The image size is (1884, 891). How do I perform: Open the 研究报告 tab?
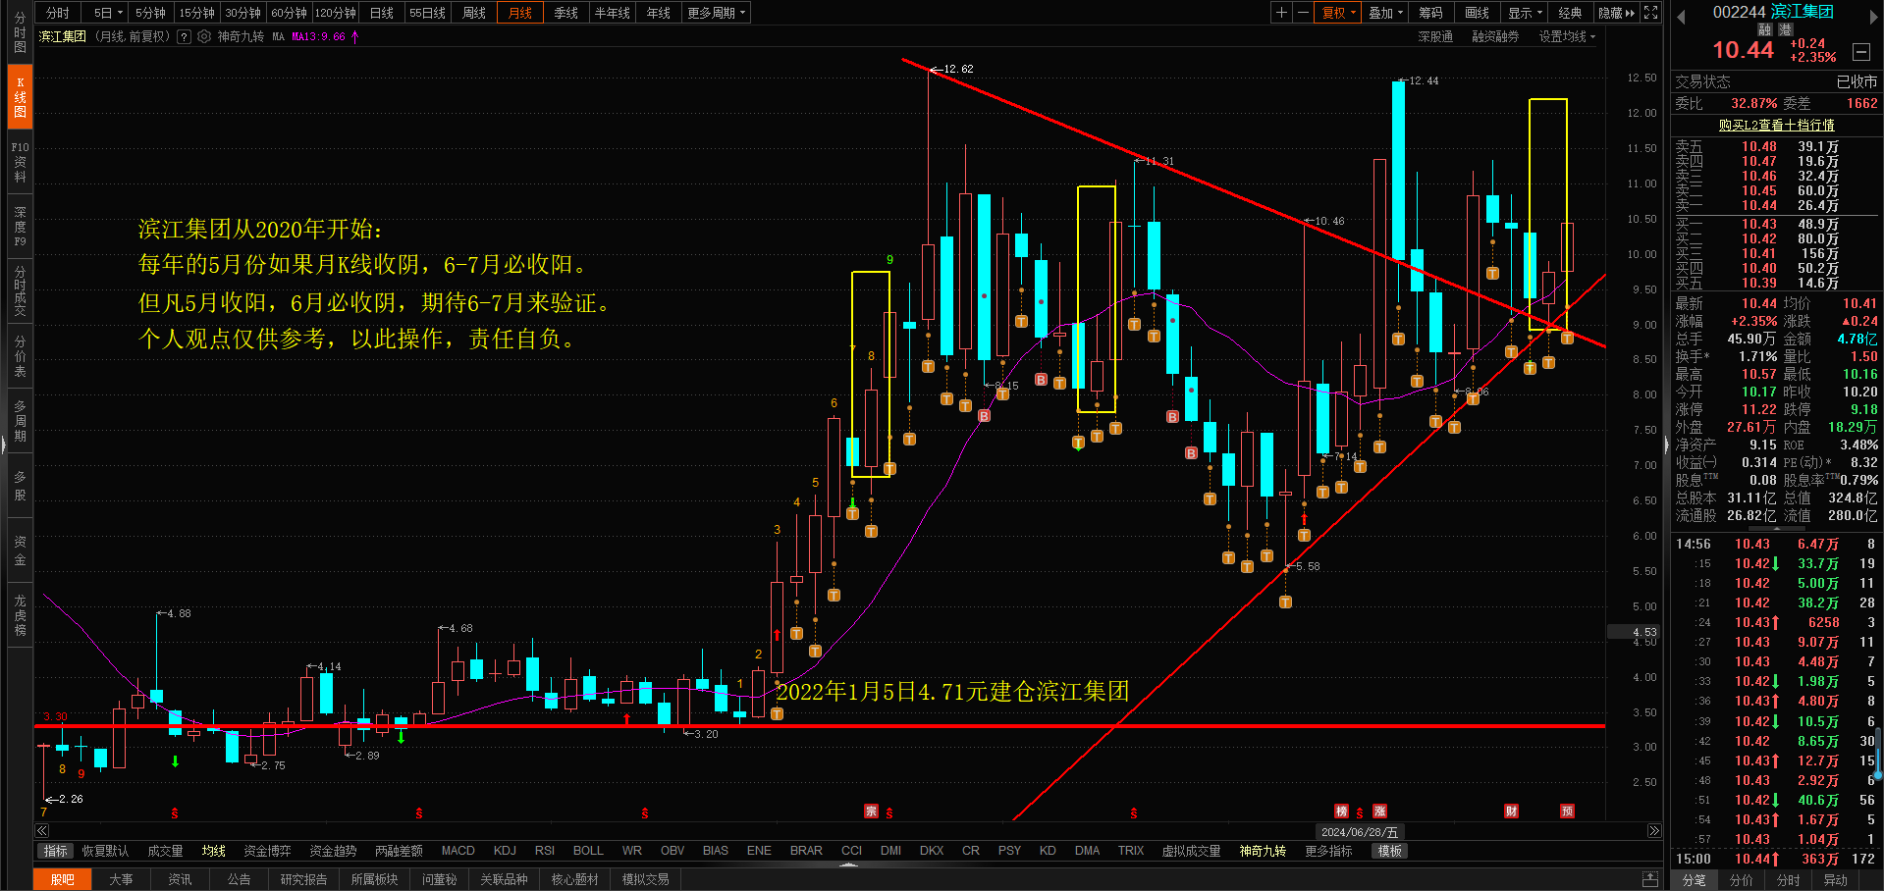point(303,879)
